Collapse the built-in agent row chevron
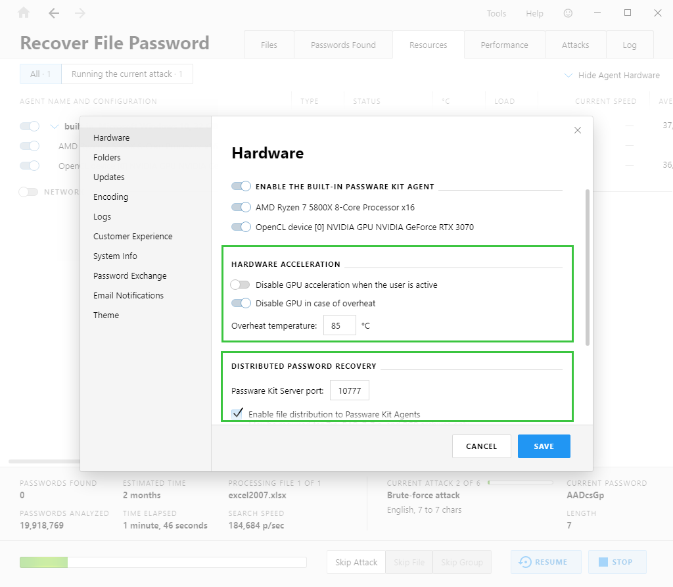Screen dimensions: 673x587 coord(54,126)
